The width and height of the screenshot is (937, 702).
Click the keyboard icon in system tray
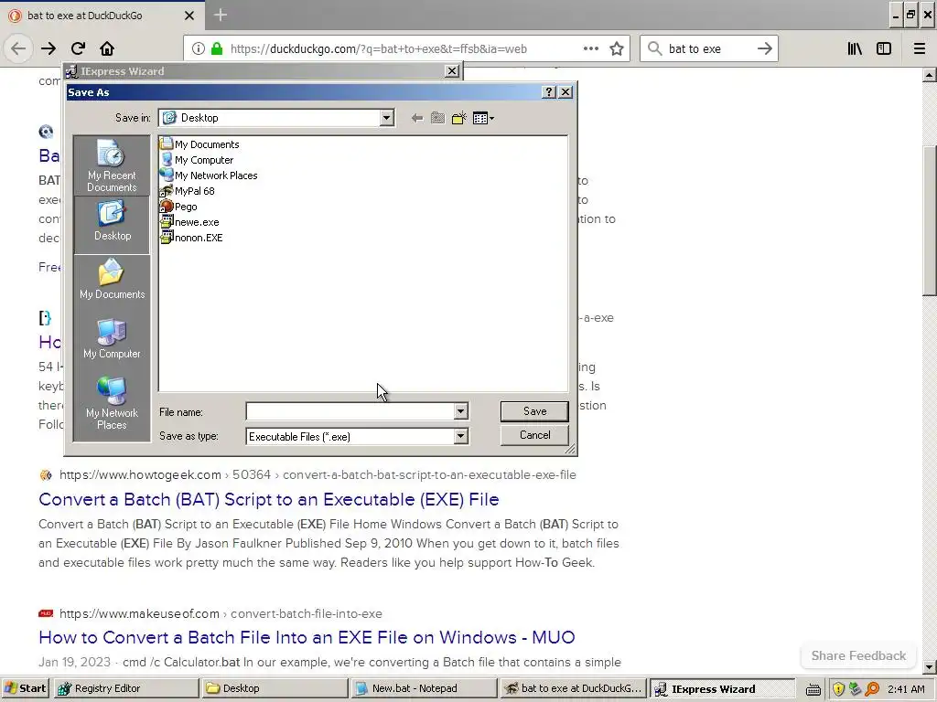coord(813,689)
